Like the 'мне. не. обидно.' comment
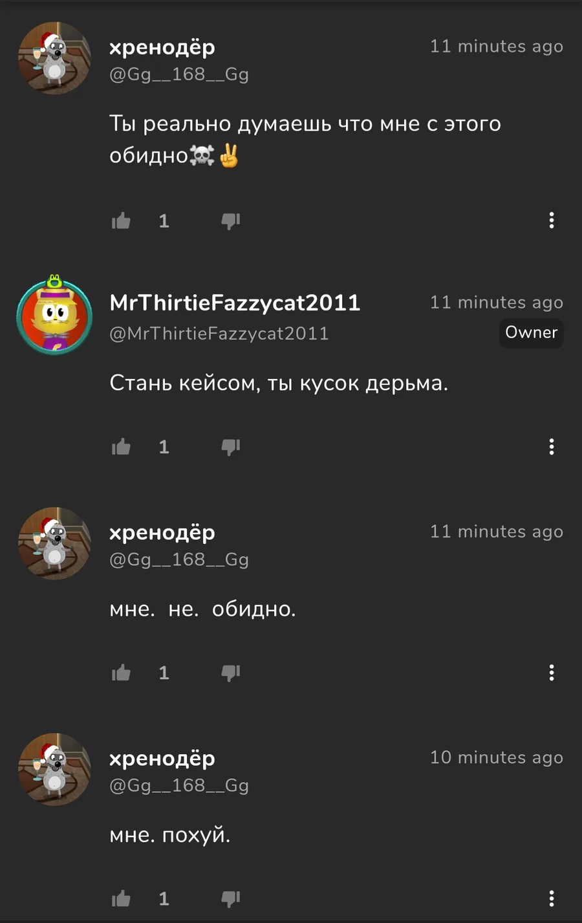 (x=121, y=673)
